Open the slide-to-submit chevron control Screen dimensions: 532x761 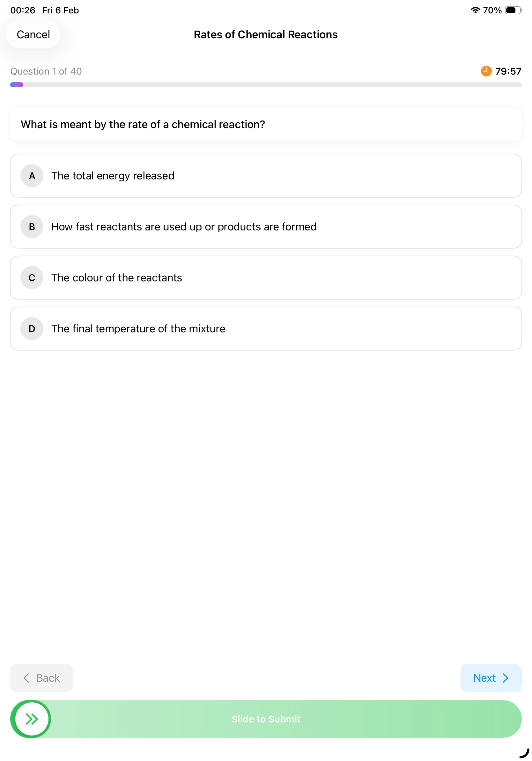point(32,719)
